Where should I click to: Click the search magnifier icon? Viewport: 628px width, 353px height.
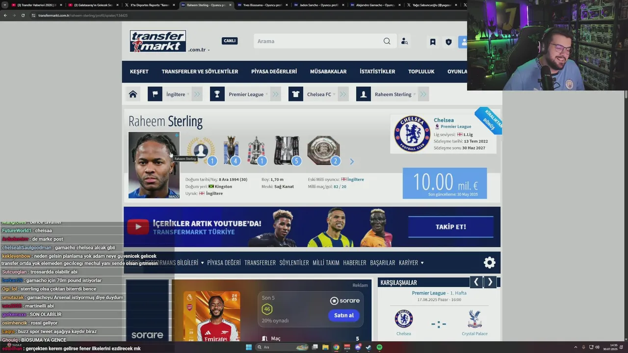coord(387,41)
